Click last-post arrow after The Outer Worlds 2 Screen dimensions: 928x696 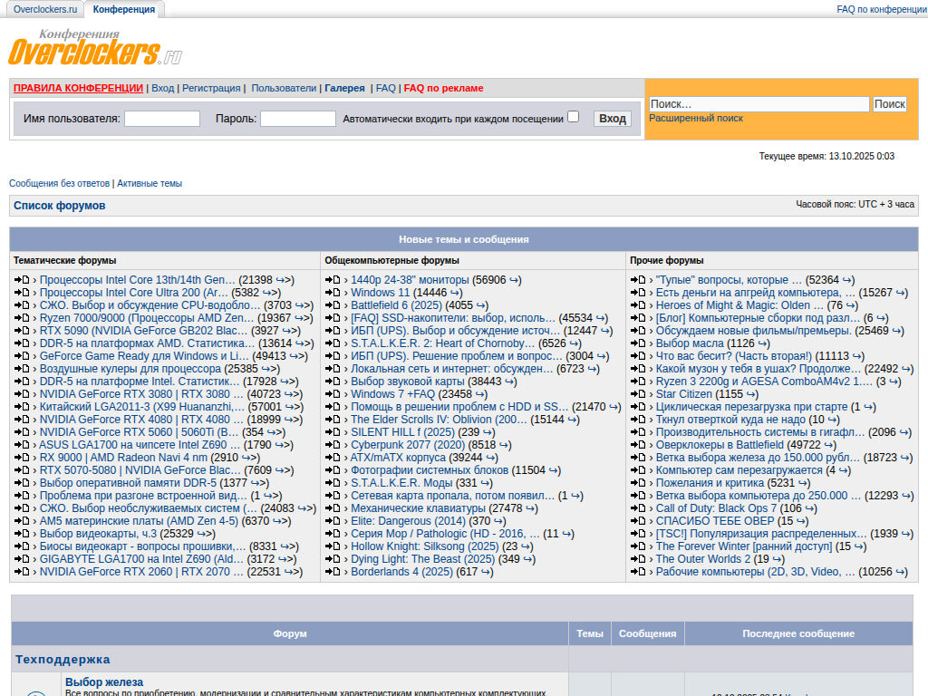coord(776,559)
